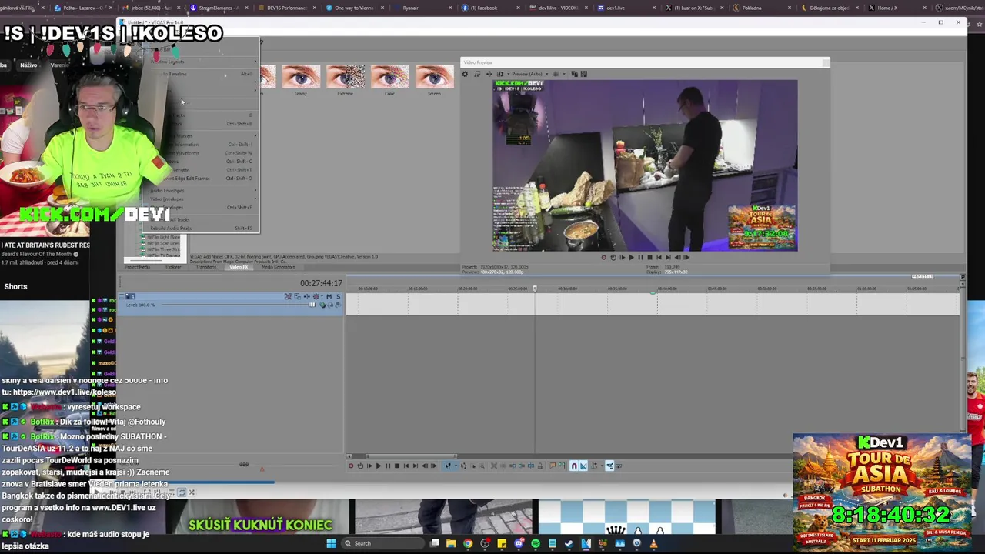Image resolution: width=985 pixels, height=554 pixels.
Task: Step to next frame in Video Preview transport
Action: 686,258
